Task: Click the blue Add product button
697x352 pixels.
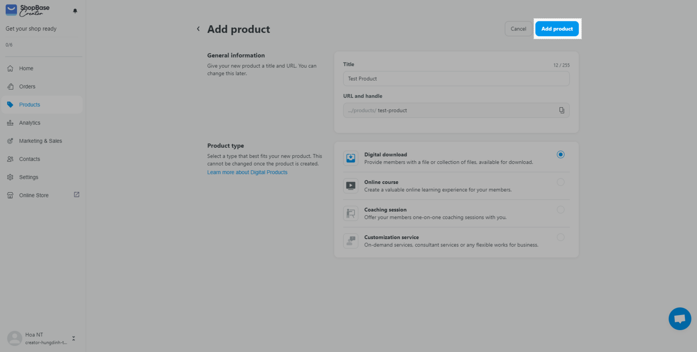Action: tap(557, 29)
